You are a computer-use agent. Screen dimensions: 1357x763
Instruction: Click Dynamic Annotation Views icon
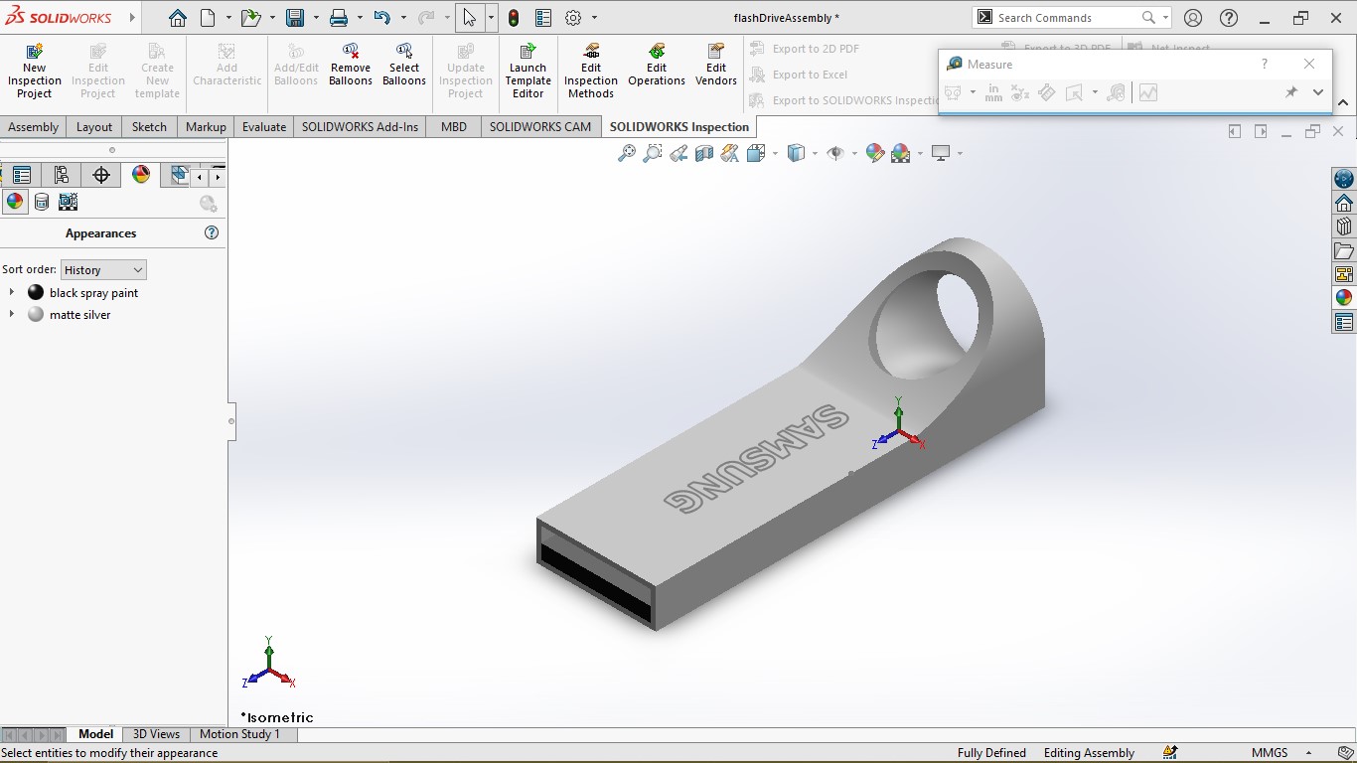[x=730, y=153]
